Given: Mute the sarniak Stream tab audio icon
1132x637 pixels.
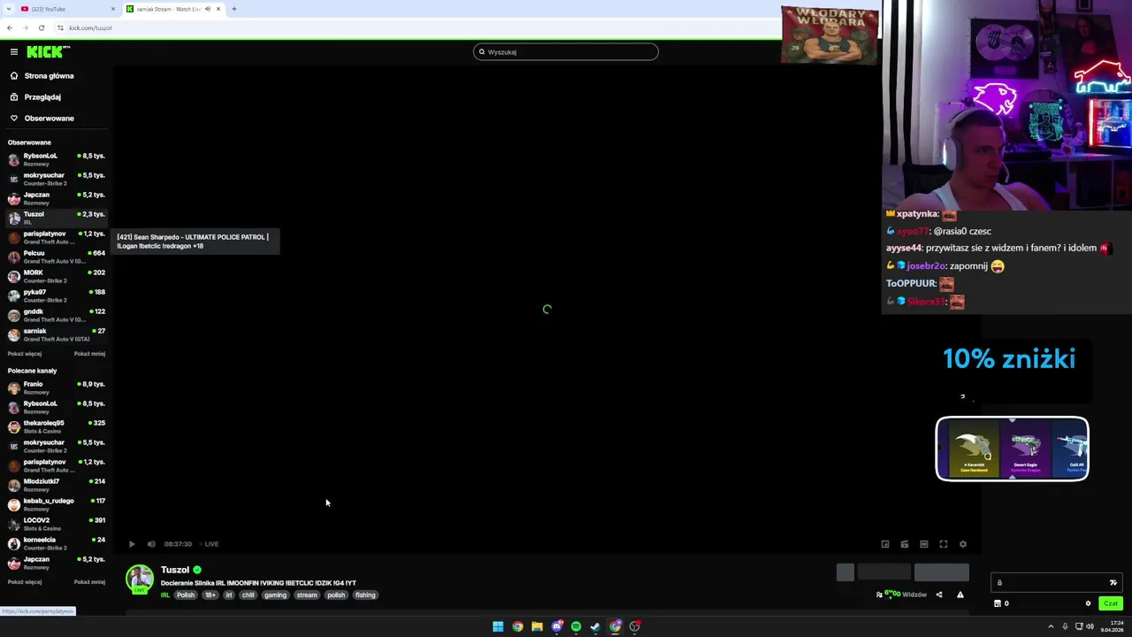Looking at the screenshot, I should click(208, 9).
